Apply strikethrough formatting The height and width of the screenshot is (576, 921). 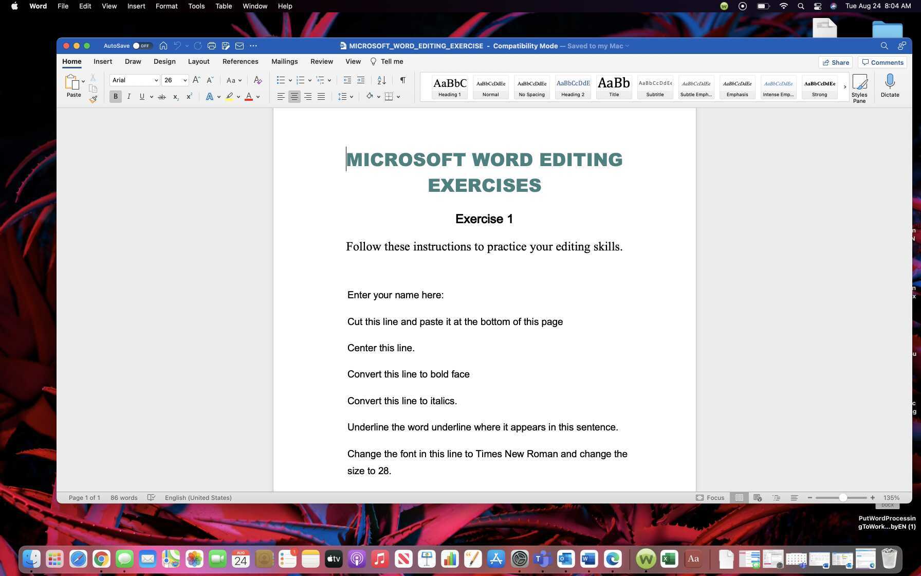pos(162,97)
